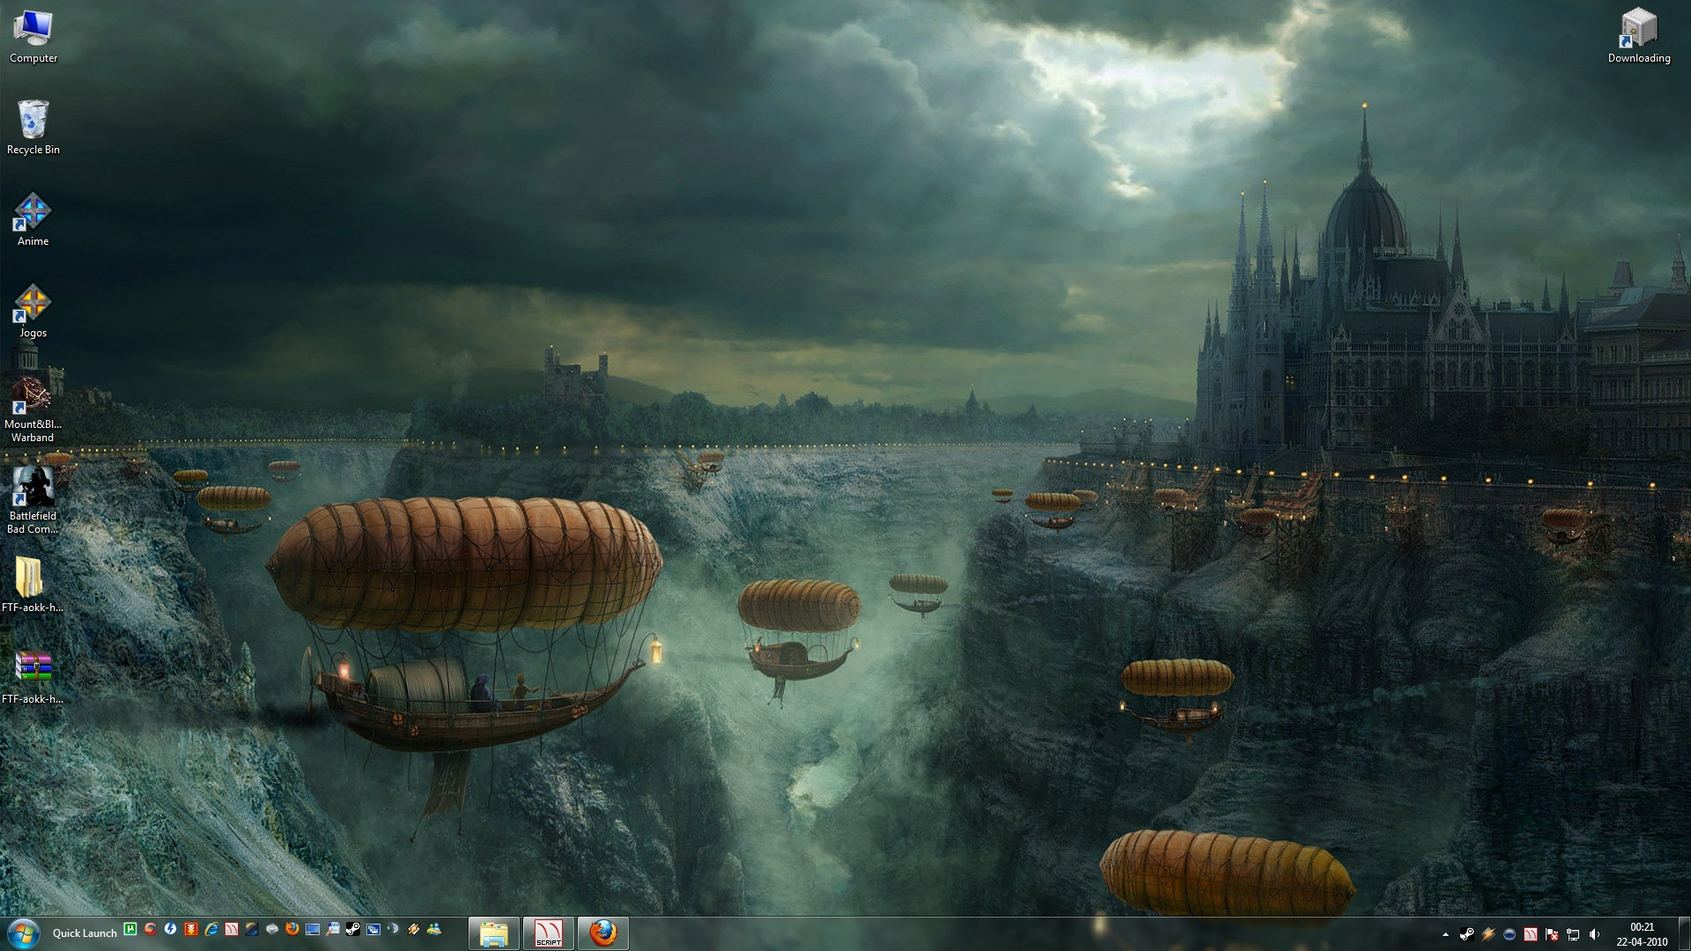Click the uTorrent Quick Launch icon
The width and height of the screenshot is (1691, 951).
pyautogui.click(x=130, y=928)
